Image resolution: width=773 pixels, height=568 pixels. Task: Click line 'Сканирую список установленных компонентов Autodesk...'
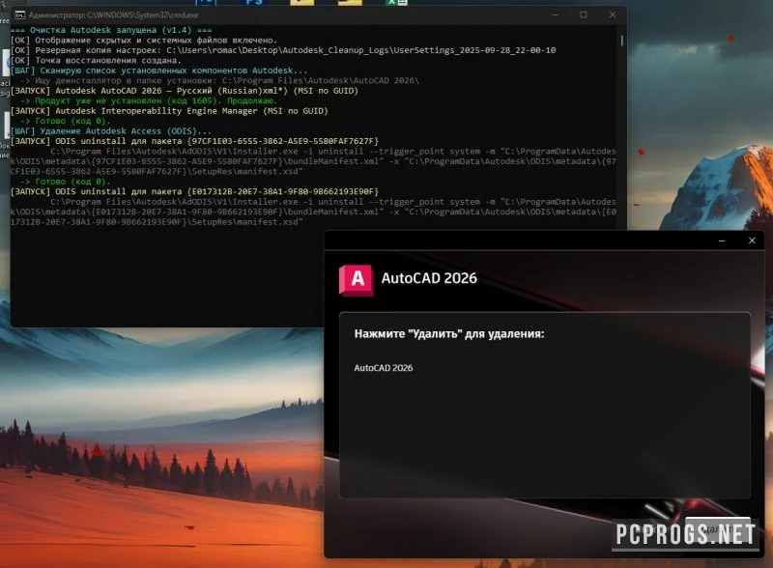158,71
